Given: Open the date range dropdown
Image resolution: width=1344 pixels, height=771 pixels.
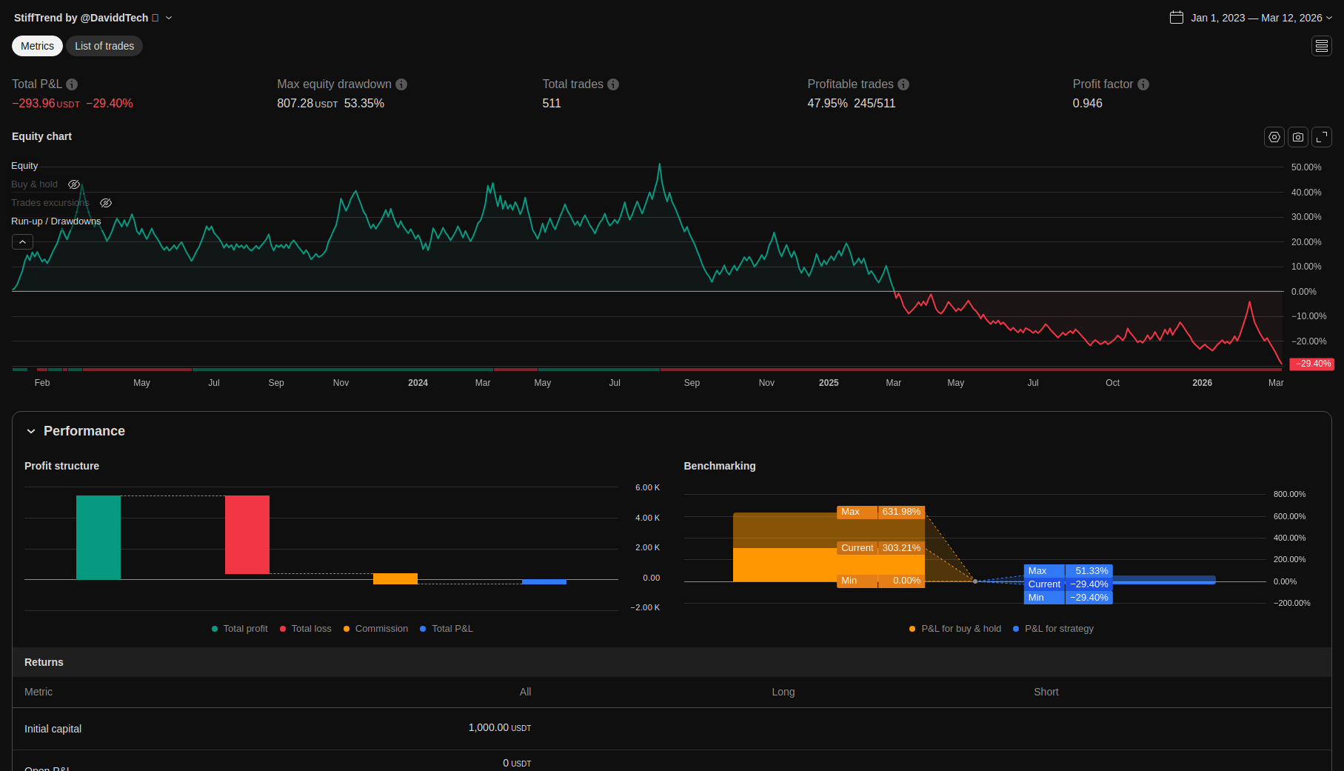Looking at the screenshot, I should point(1329,18).
